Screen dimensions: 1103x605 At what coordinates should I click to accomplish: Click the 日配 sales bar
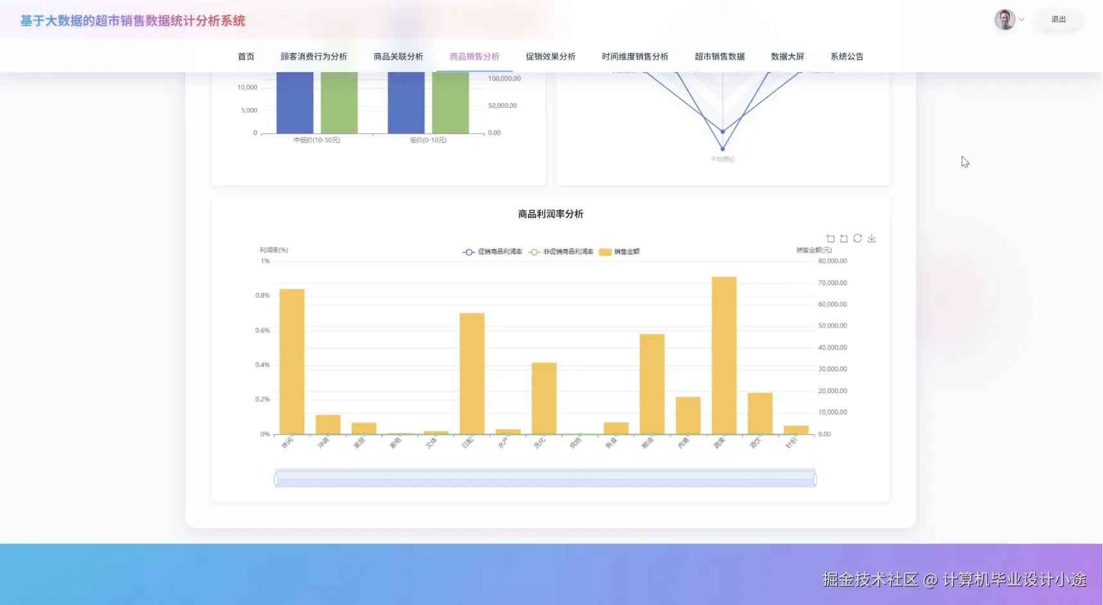[472, 374]
